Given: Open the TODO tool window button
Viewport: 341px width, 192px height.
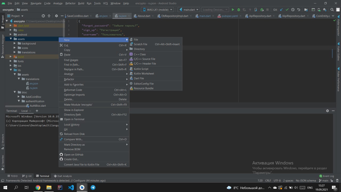Looking at the screenshot, I should pos(12,176).
